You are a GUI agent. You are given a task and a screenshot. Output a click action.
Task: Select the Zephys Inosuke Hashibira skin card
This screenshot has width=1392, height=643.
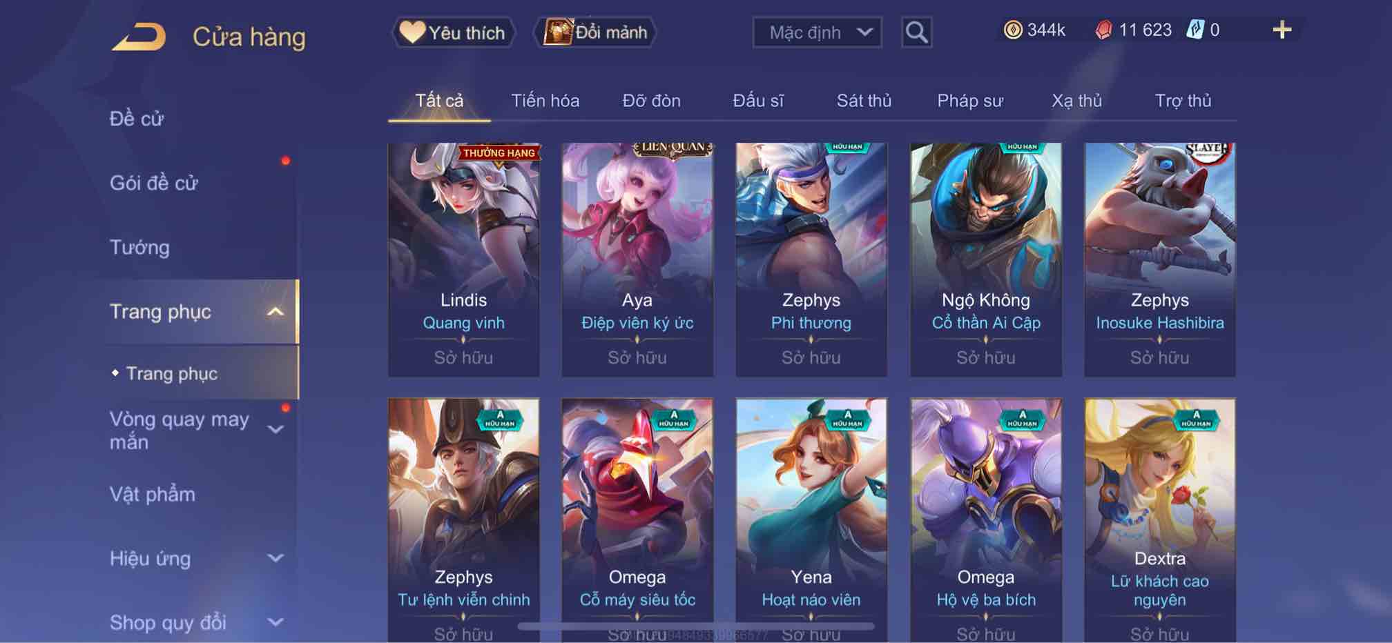1159,259
